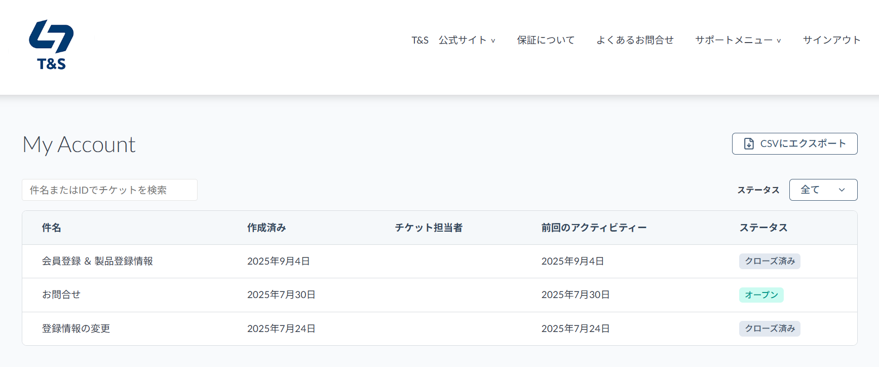Screen dimensions: 879x367
Task: Sort by 件名 column header
Action: (x=52, y=228)
